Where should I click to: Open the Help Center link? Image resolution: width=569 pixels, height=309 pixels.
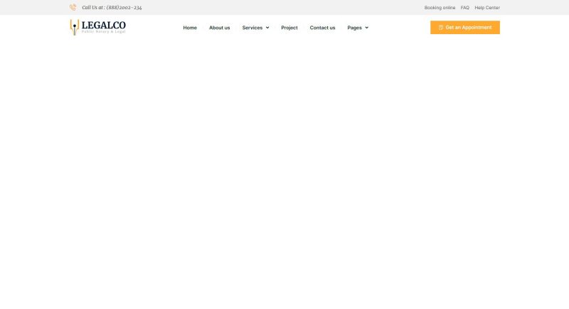click(x=487, y=8)
